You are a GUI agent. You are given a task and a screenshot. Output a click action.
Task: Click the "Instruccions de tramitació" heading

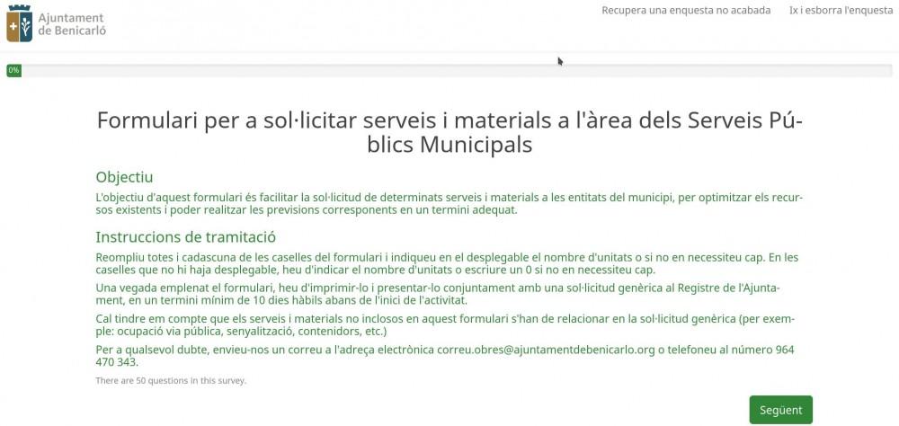[185, 237]
